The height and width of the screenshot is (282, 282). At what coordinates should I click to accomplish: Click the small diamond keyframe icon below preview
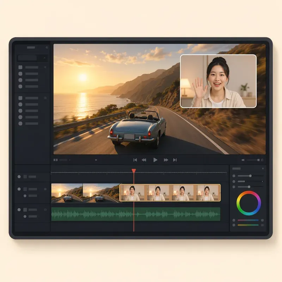(x=96, y=160)
